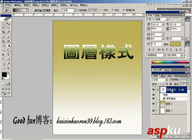Screen dimensions: 192x140
Task: Select the Sponge tool in toolbox
Action: tap(8, 50)
